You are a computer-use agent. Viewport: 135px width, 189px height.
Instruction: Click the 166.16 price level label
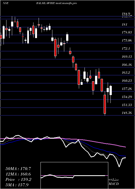pyautogui.click(x=127, y=65)
